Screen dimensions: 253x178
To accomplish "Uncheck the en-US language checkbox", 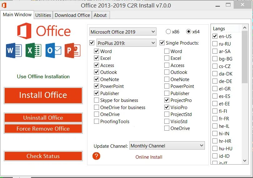I will [215, 36].
